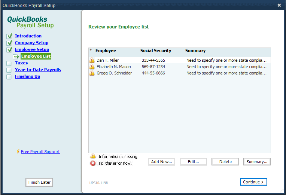
Task: Click the checked box beside Introduction
Action: [x=9, y=36]
